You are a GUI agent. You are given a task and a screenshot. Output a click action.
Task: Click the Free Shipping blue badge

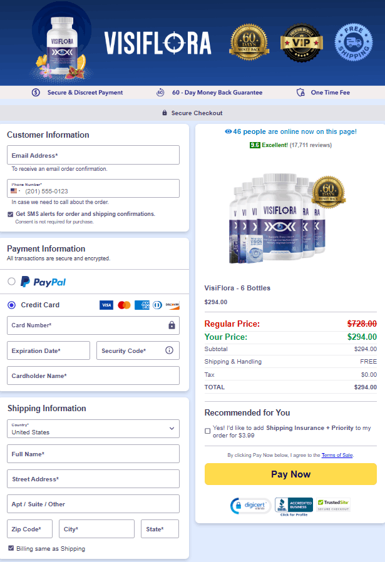click(354, 43)
